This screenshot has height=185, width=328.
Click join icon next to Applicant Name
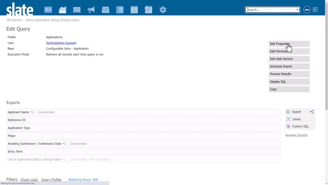(32, 112)
